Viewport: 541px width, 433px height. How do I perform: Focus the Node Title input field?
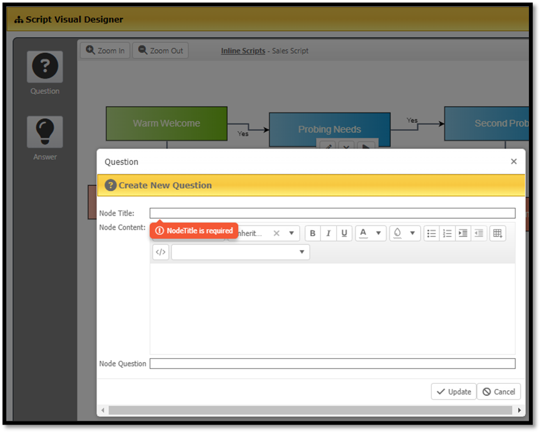coord(333,213)
